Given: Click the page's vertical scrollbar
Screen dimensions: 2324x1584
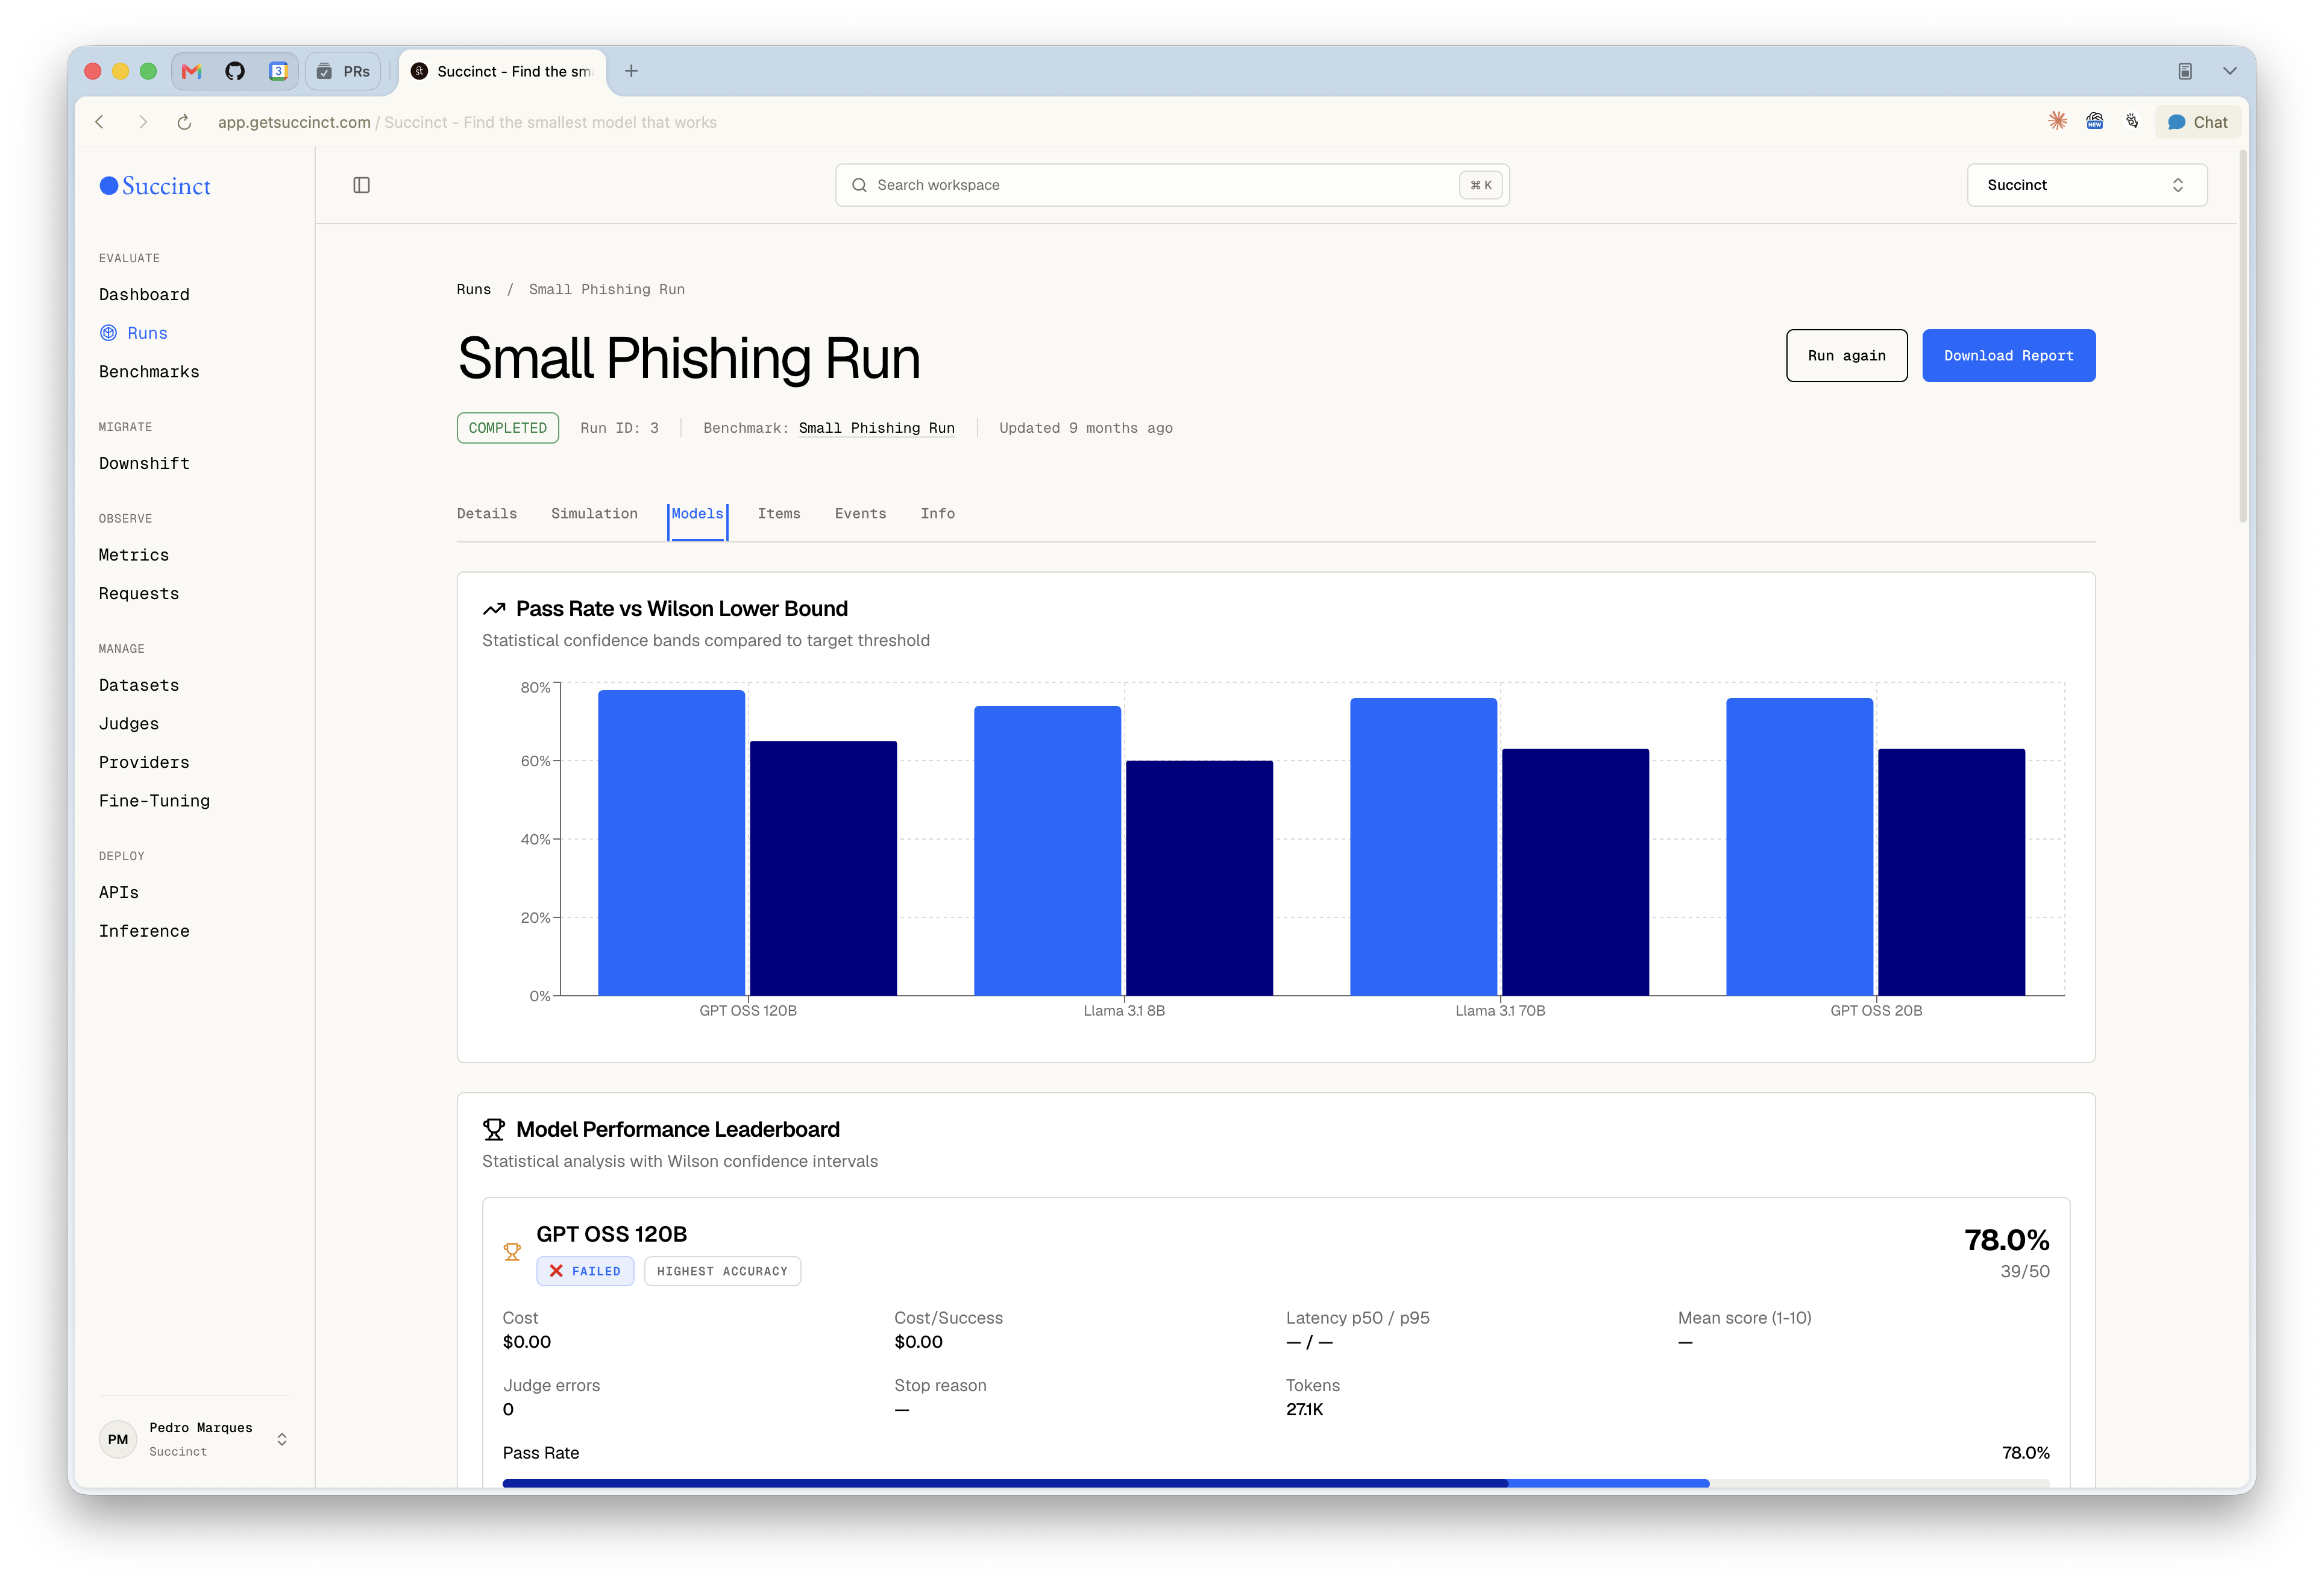Looking at the screenshot, I should [2242, 337].
